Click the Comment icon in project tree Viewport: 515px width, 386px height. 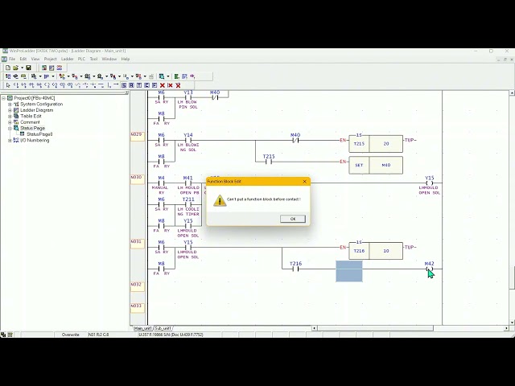(x=16, y=122)
